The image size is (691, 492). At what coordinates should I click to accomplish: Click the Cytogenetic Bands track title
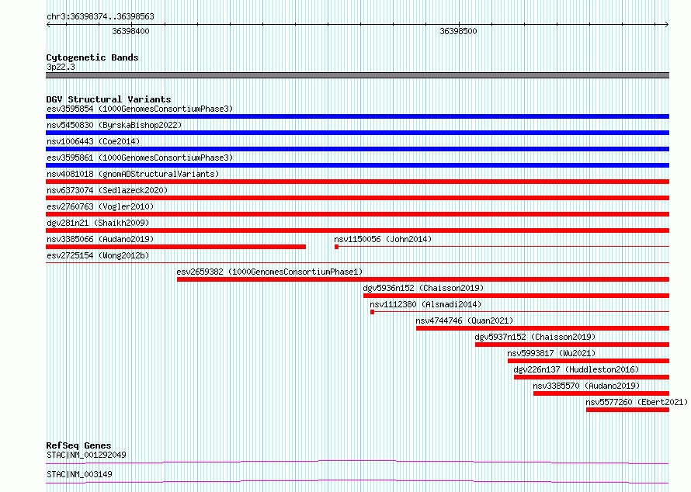click(x=92, y=57)
